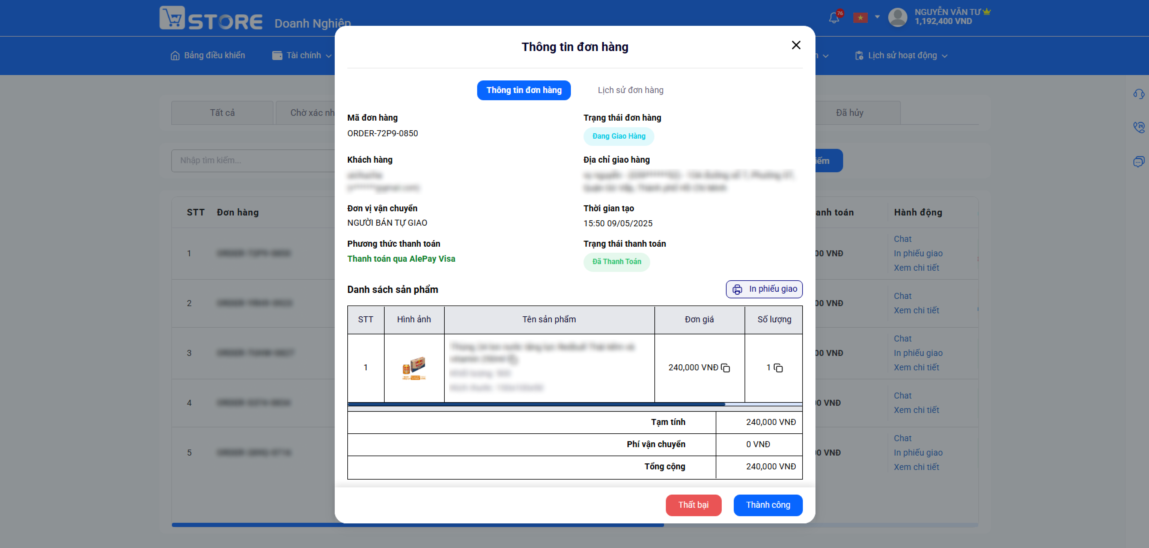This screenshot has height=548, width=1149.
Task: Expand the Tài chính menu
Action: coord(302,55)
